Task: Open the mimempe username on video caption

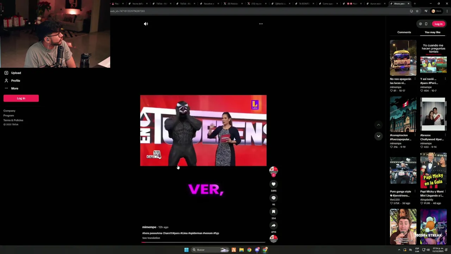Action: click(149, 227)
